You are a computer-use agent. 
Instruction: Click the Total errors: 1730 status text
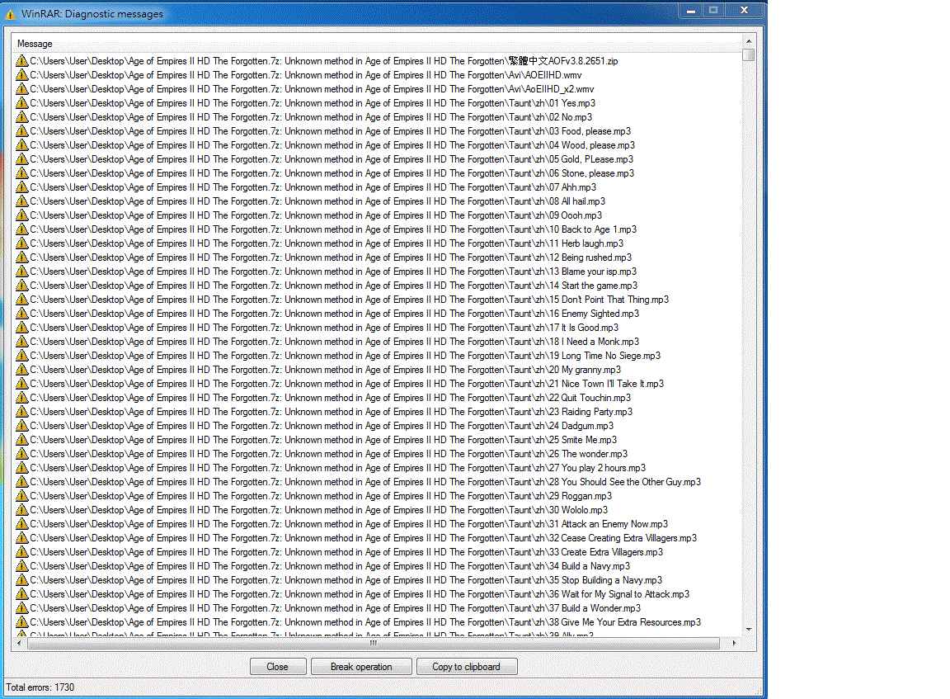[x=40, y=687]
